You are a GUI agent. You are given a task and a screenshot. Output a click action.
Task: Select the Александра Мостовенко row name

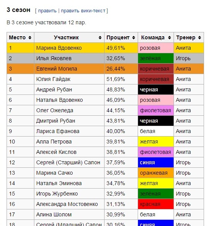point(67,204)
